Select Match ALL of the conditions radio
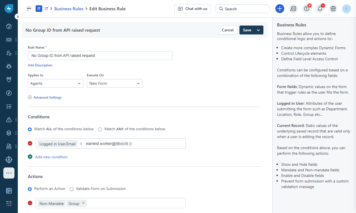356x213 pixels. 30,129
